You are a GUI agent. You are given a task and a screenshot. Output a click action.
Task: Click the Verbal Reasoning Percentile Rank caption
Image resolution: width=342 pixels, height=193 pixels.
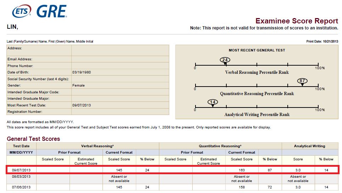tap(257, 72)
